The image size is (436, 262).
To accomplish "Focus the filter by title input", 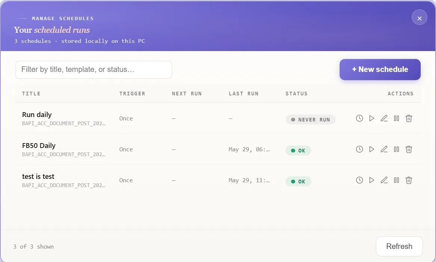I will coord(94,70).
